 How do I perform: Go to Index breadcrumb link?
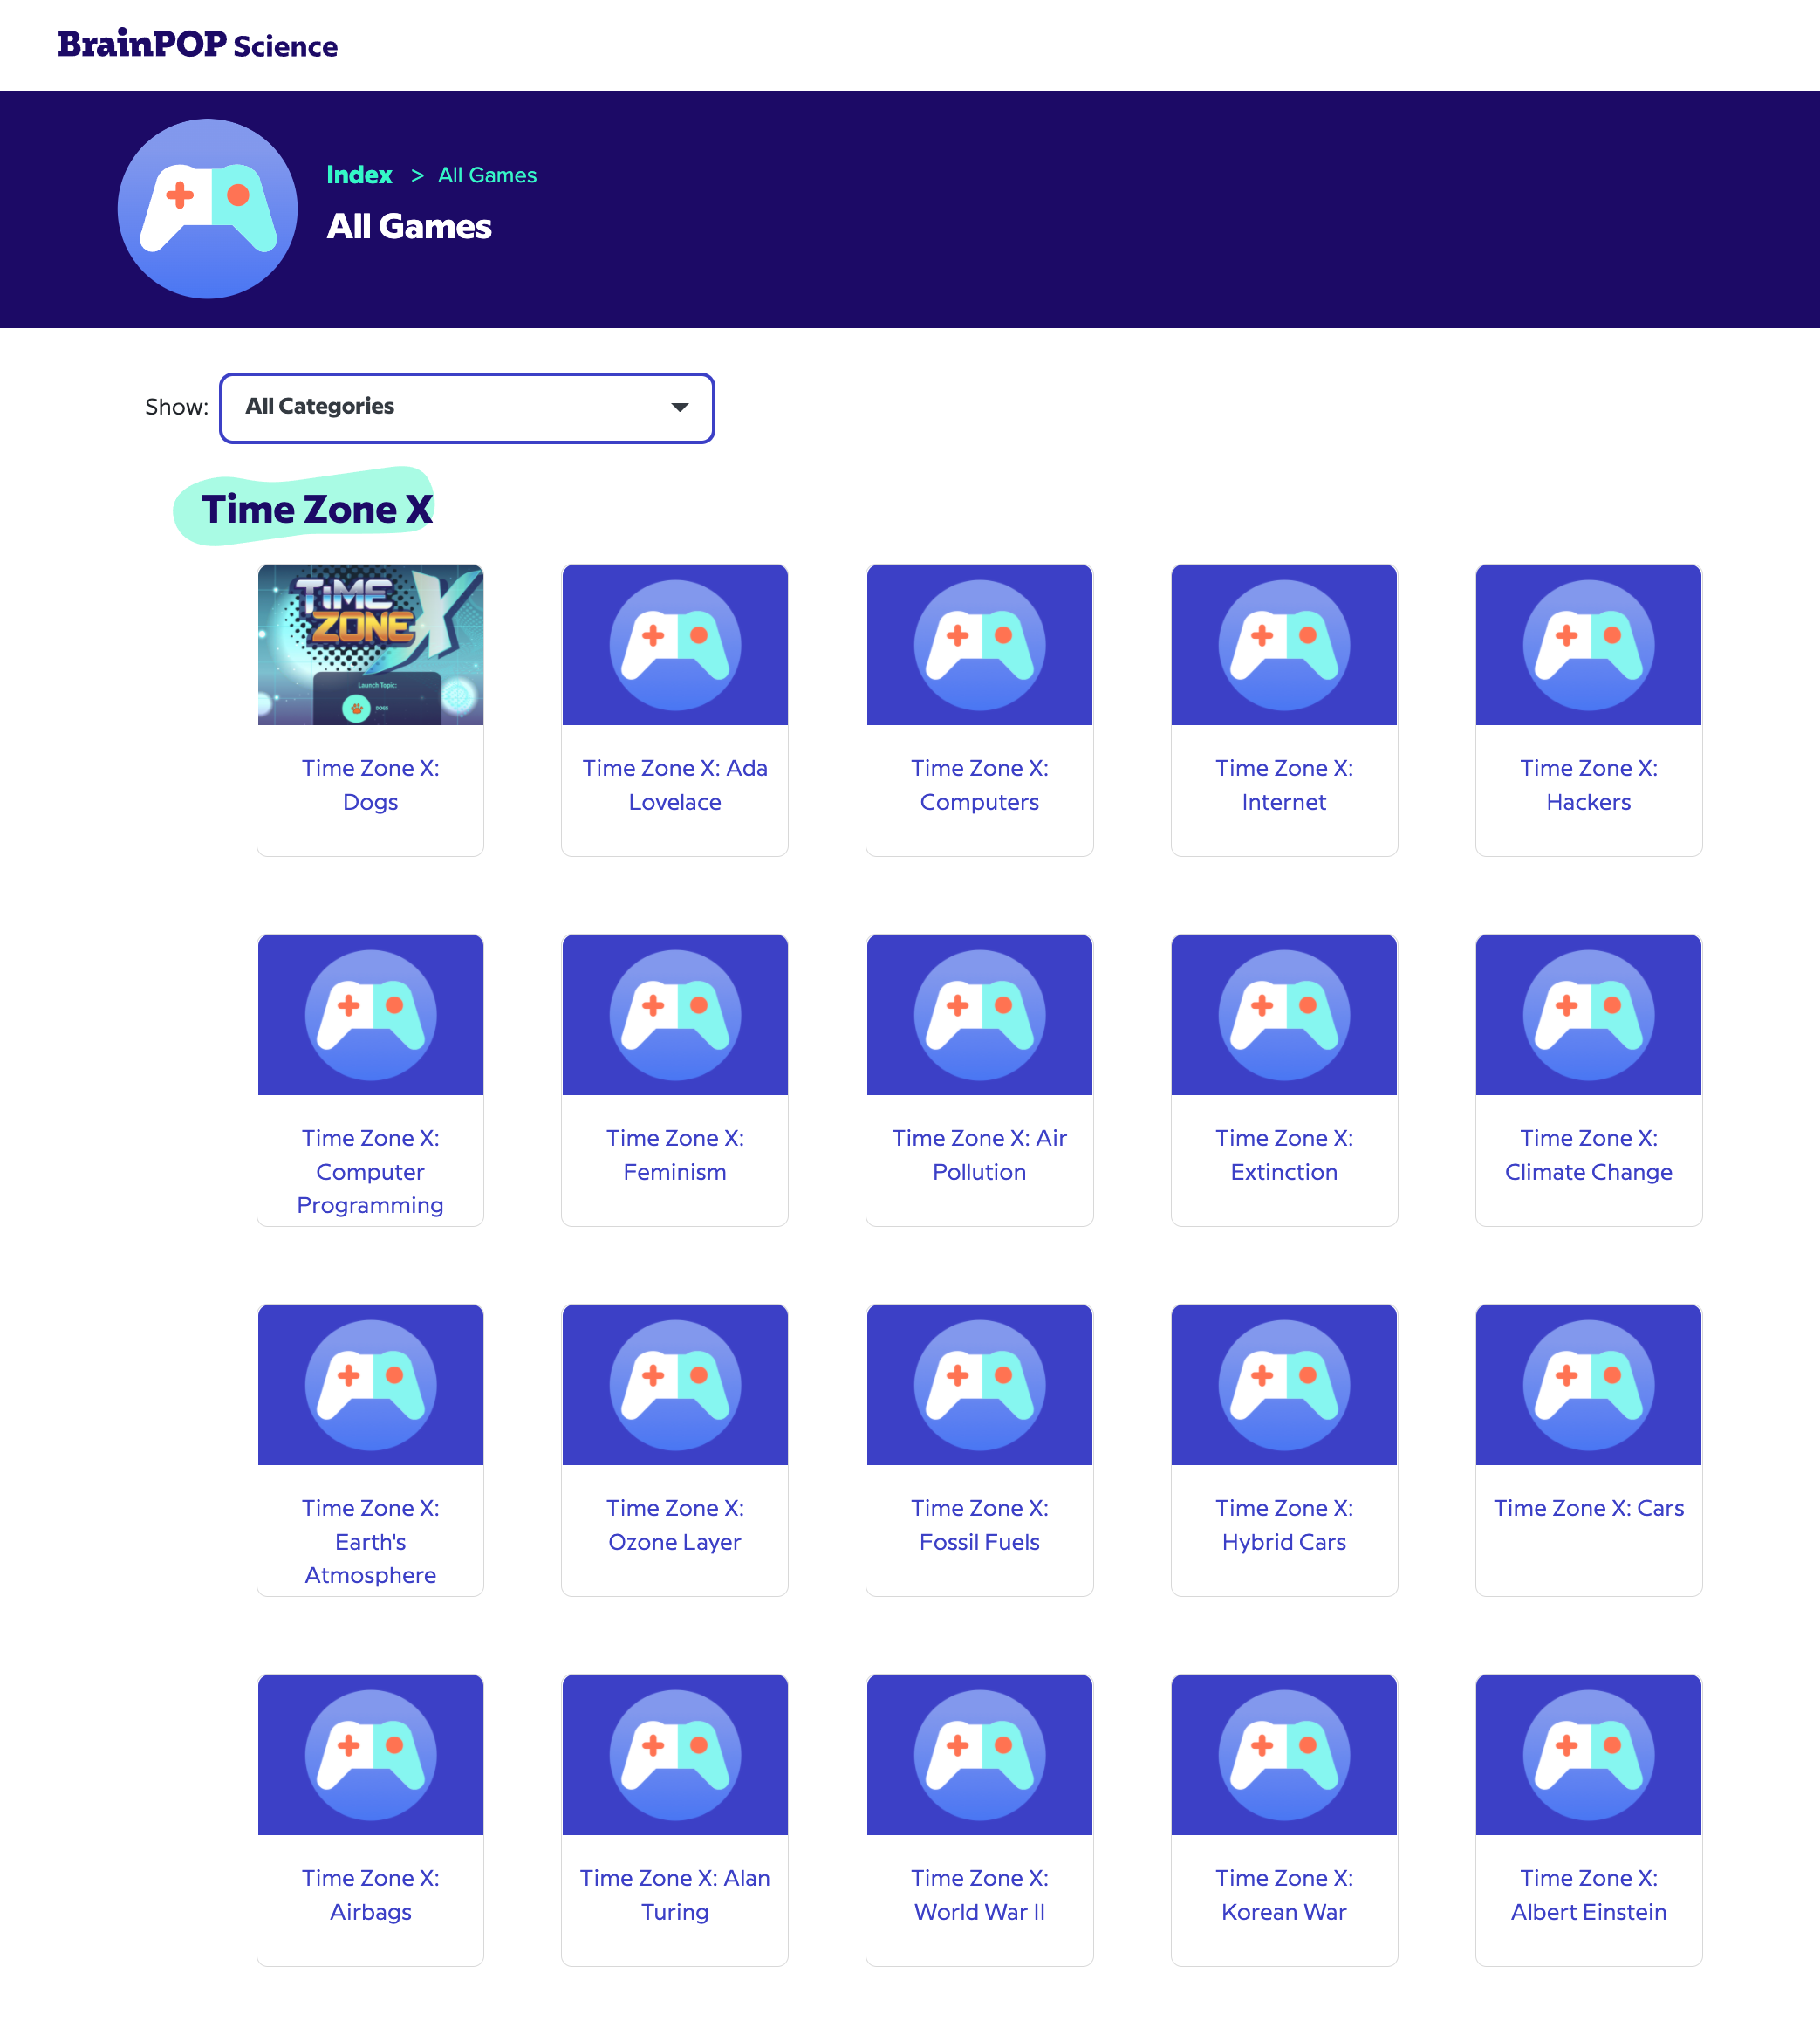click(359, 175)
